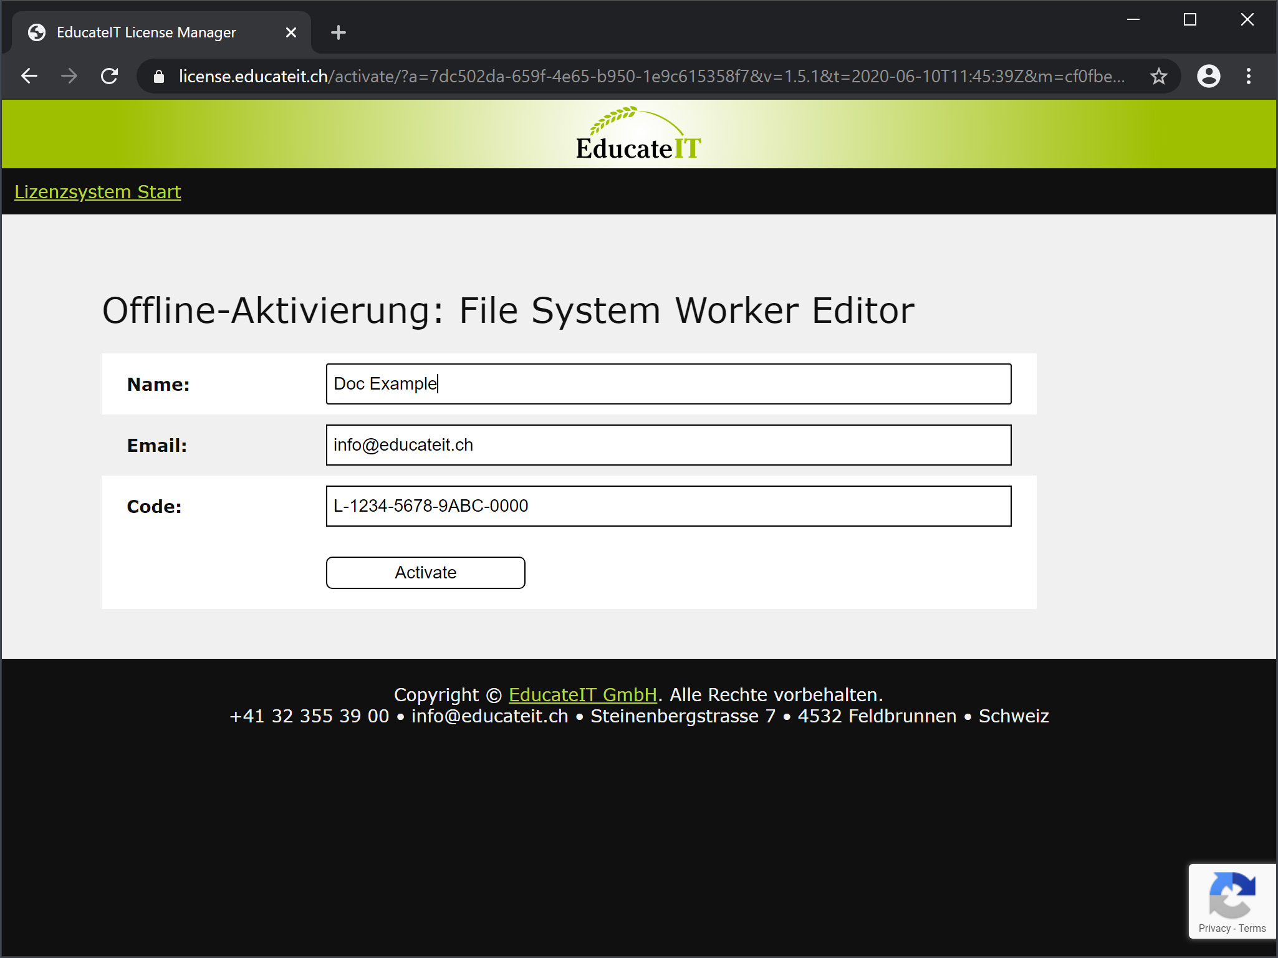The image size is (1278, 958).
Task: Click into the Email input field
Action: point(668,445)
